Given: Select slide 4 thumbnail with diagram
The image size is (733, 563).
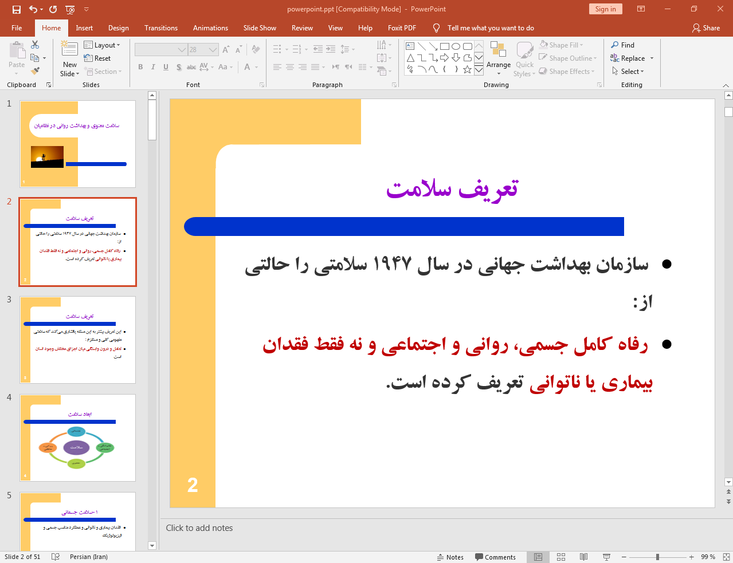Looking at the screenshot, I should tap(78, 438).
